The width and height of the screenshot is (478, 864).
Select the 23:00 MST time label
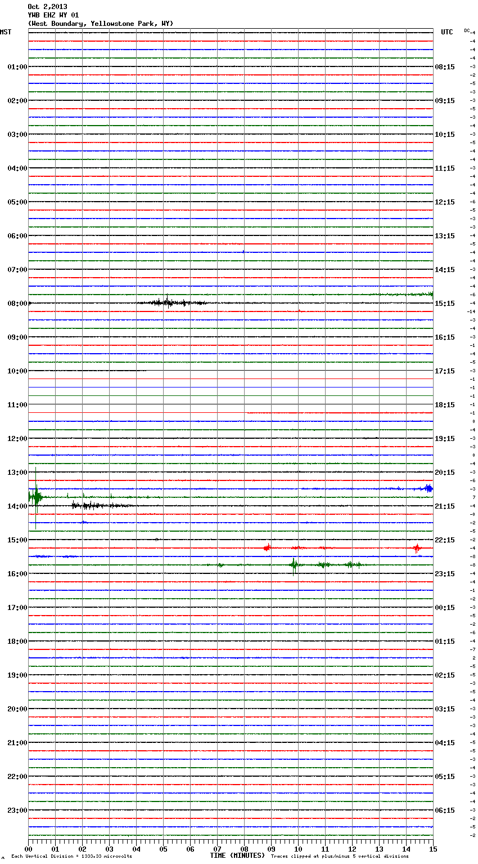coord(17,810)
